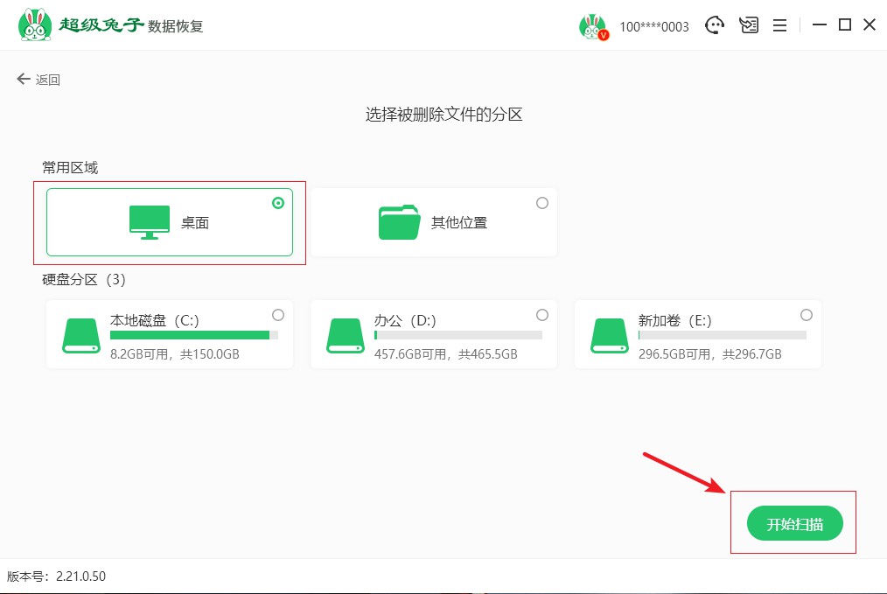The height and width of the screenshot is (594, 887).
Task: Click the green folder icon for 其他位置
Action: coord(400,222)
